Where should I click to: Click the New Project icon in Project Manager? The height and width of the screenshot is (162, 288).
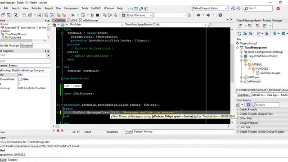pos(240,26)
